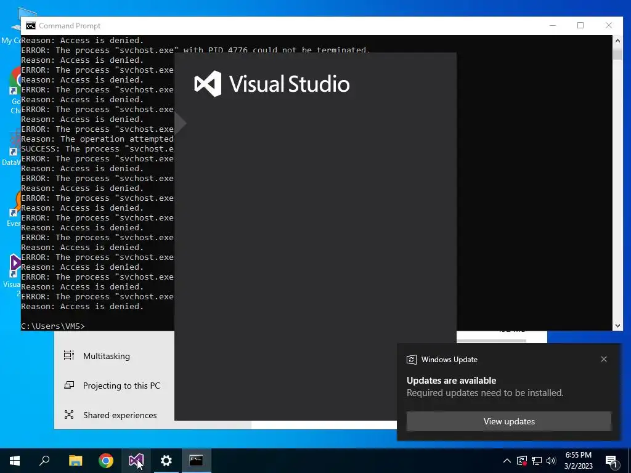Launch Google Chrome from the taskbar
Viewport: 631px width, 473px height.
(x=106, y=461)
